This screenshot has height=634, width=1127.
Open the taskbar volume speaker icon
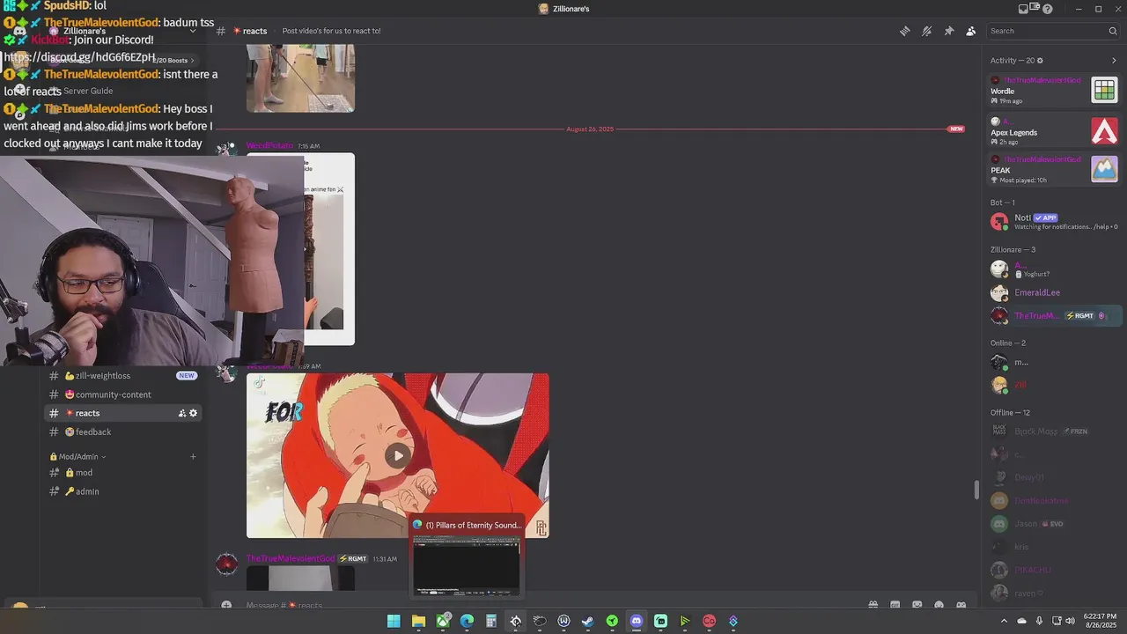click(x=1070, y=621)
